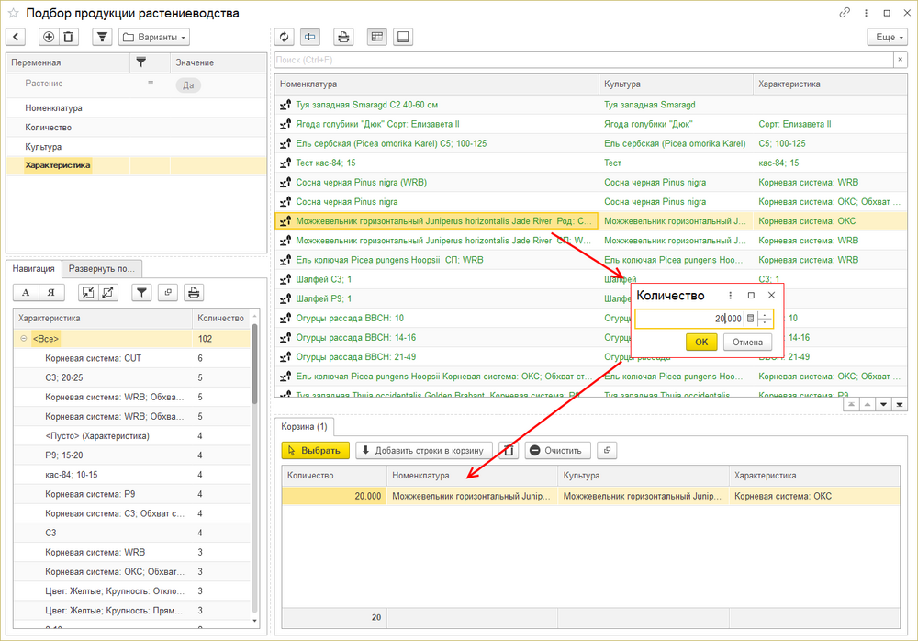Click 'Добавить строки в корзину' button

coord(424,450)
